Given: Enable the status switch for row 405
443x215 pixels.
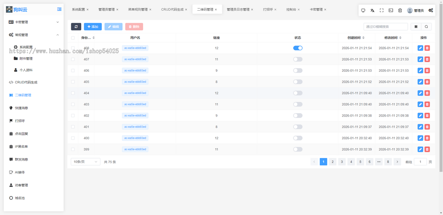Looking at the screenshot, I should pyautogui.click(x=298, y=82).
